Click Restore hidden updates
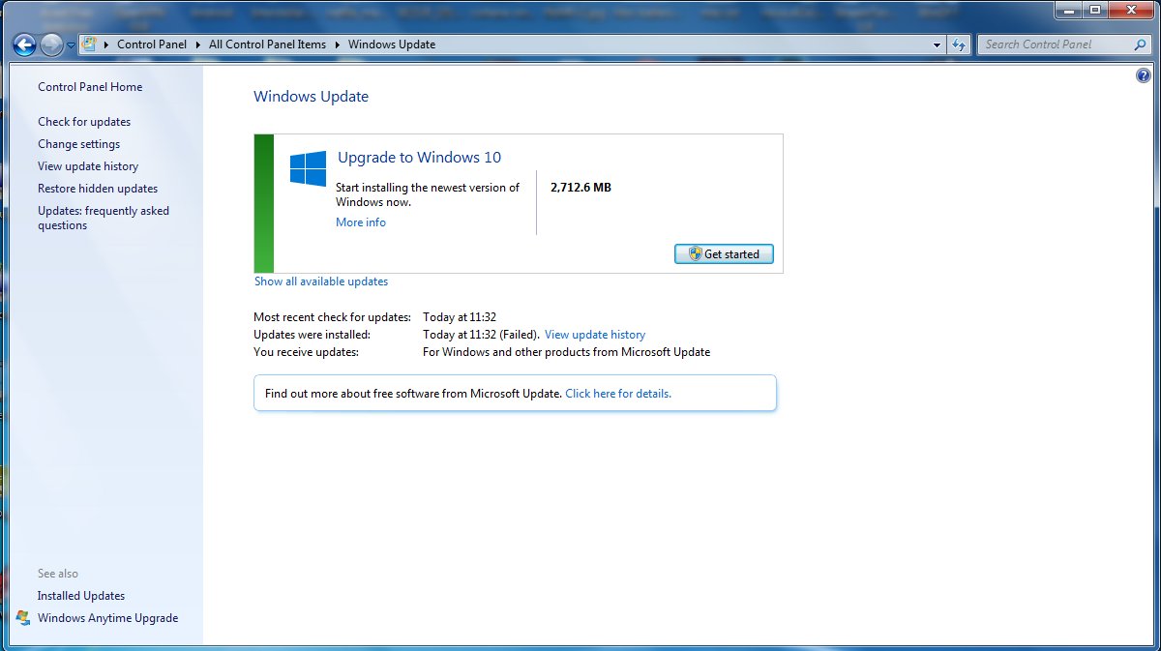The height and width of the screenshot is (651, 1161). pyautogui.click(x=98, y=189)
